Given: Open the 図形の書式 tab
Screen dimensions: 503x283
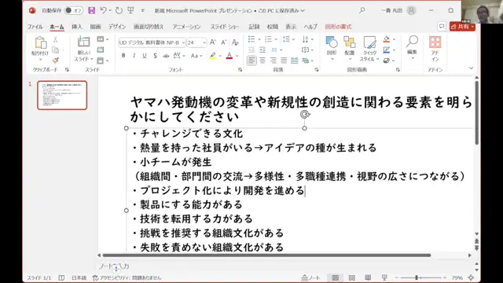Looking at the screenshot, I should tap(339, 27).
